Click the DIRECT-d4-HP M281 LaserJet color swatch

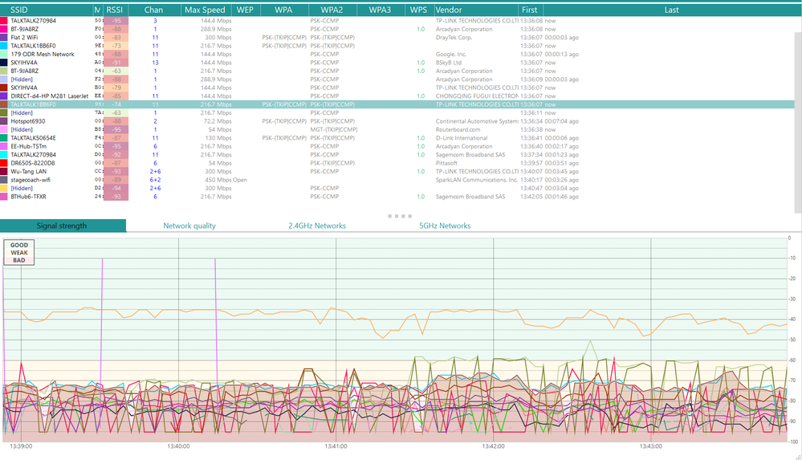click(x=3, y=96)
